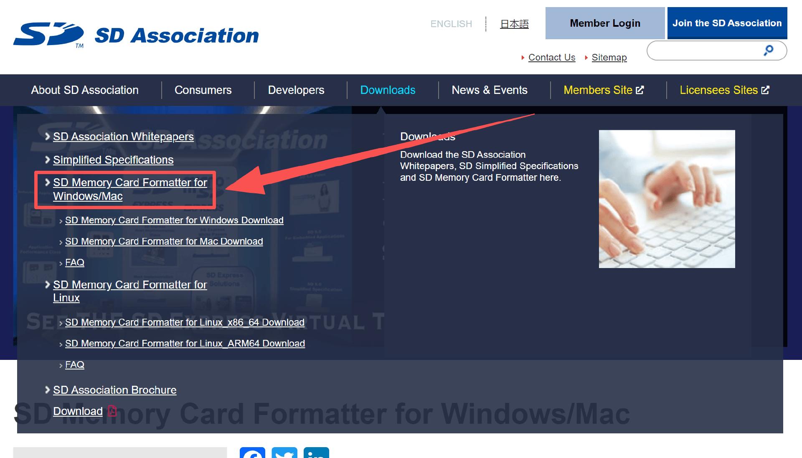Screen dimensions: 802x458
Task: Click Join the SD Association button
Action: (x=727, y=23)
